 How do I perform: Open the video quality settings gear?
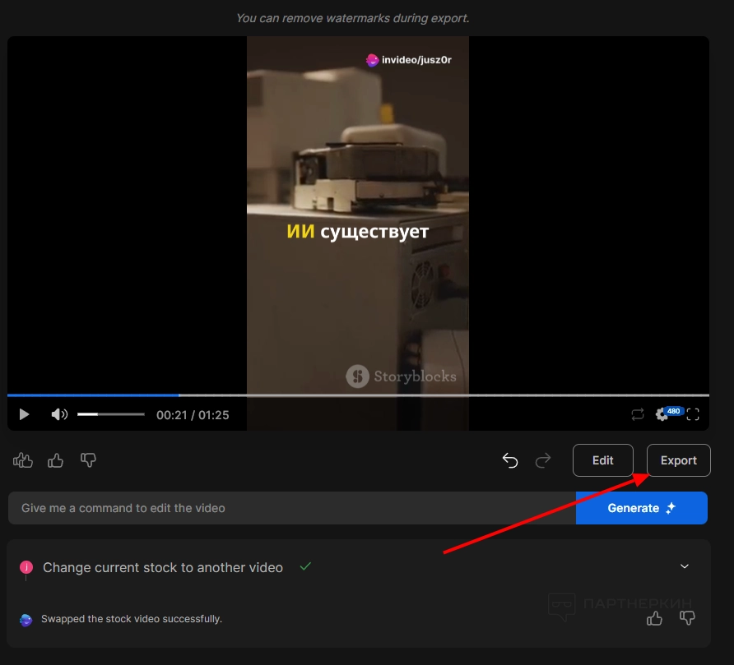662,415
